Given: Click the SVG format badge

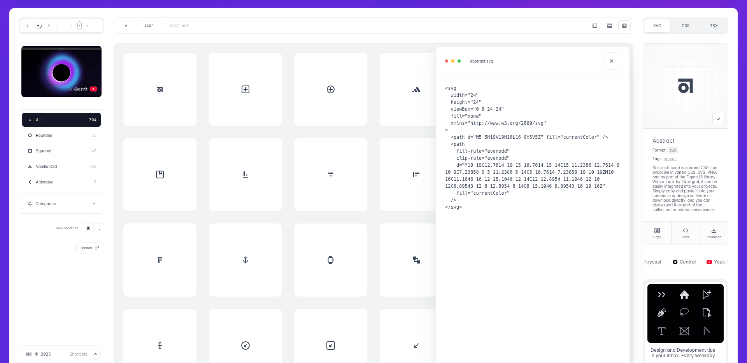Looking at the screenshot, I should (673, 150).
